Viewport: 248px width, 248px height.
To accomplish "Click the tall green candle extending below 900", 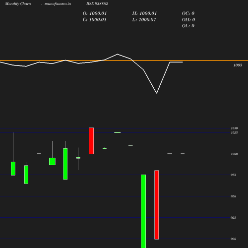I will click(143, 211).
